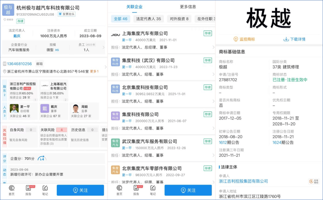The image size is (323, 200).
Task: Open 笔记 notes icon in left panel
Action: click(45, 190)
